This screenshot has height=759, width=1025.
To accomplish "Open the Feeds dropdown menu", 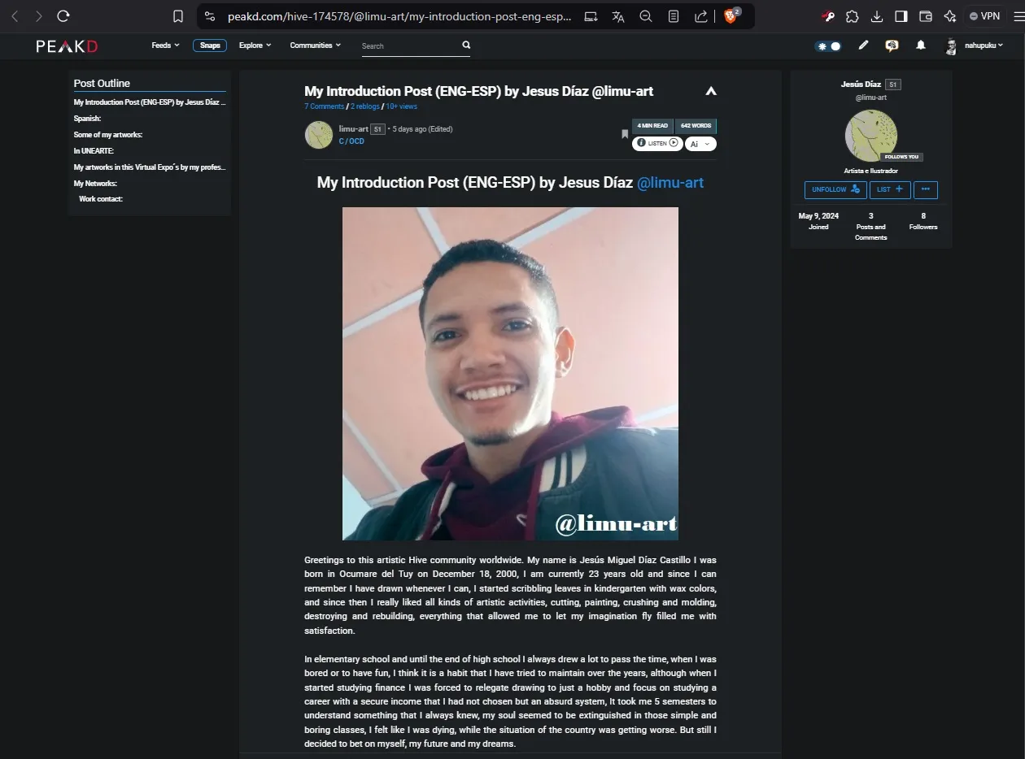I will coord(165,46).
